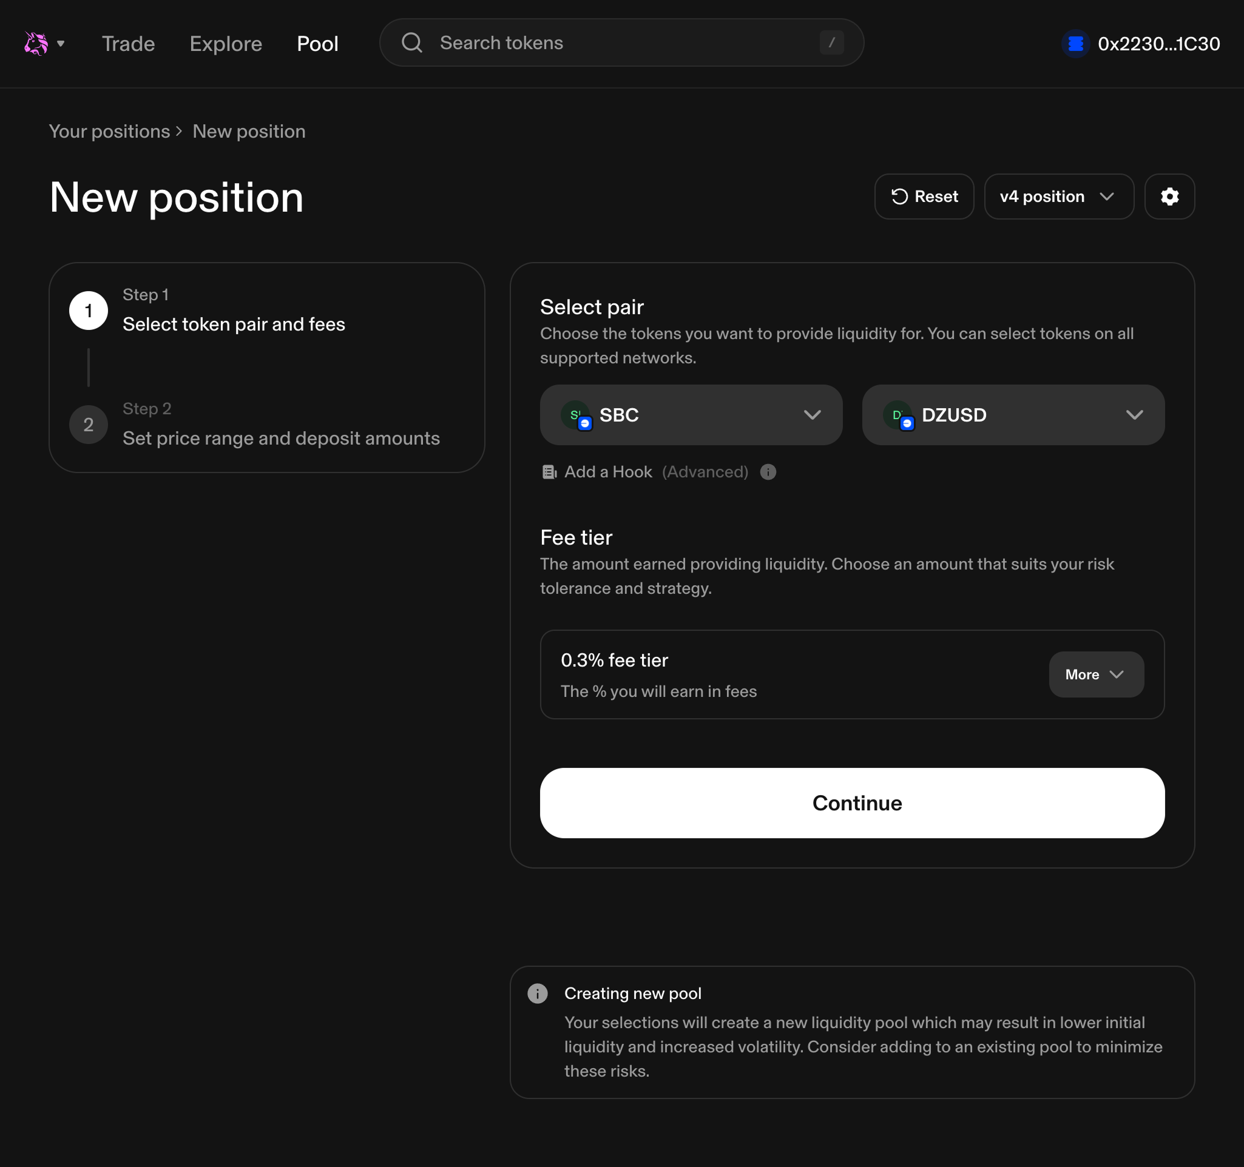Image resolution: width=1244 pixels, height=1167 pixels.
Task: Open the settings gear icon
Action: (x=1169, y=197)
